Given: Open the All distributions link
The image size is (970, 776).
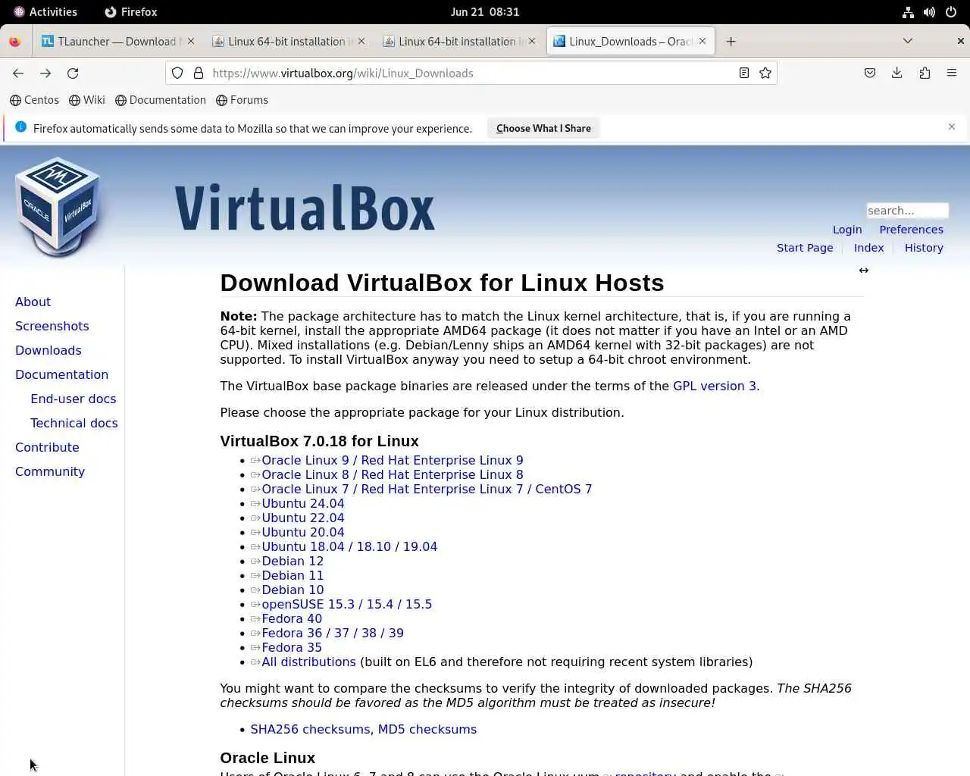Looking at the screenshot, I should [308, 662].
